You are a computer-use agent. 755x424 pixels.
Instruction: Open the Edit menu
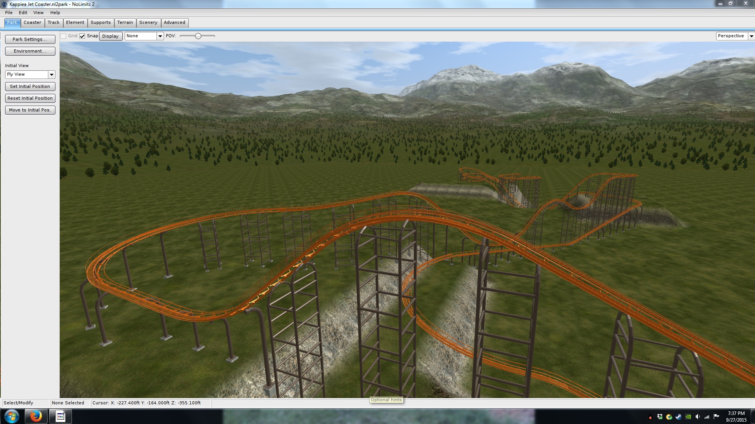pyautogui.click(x=23, y=13)
